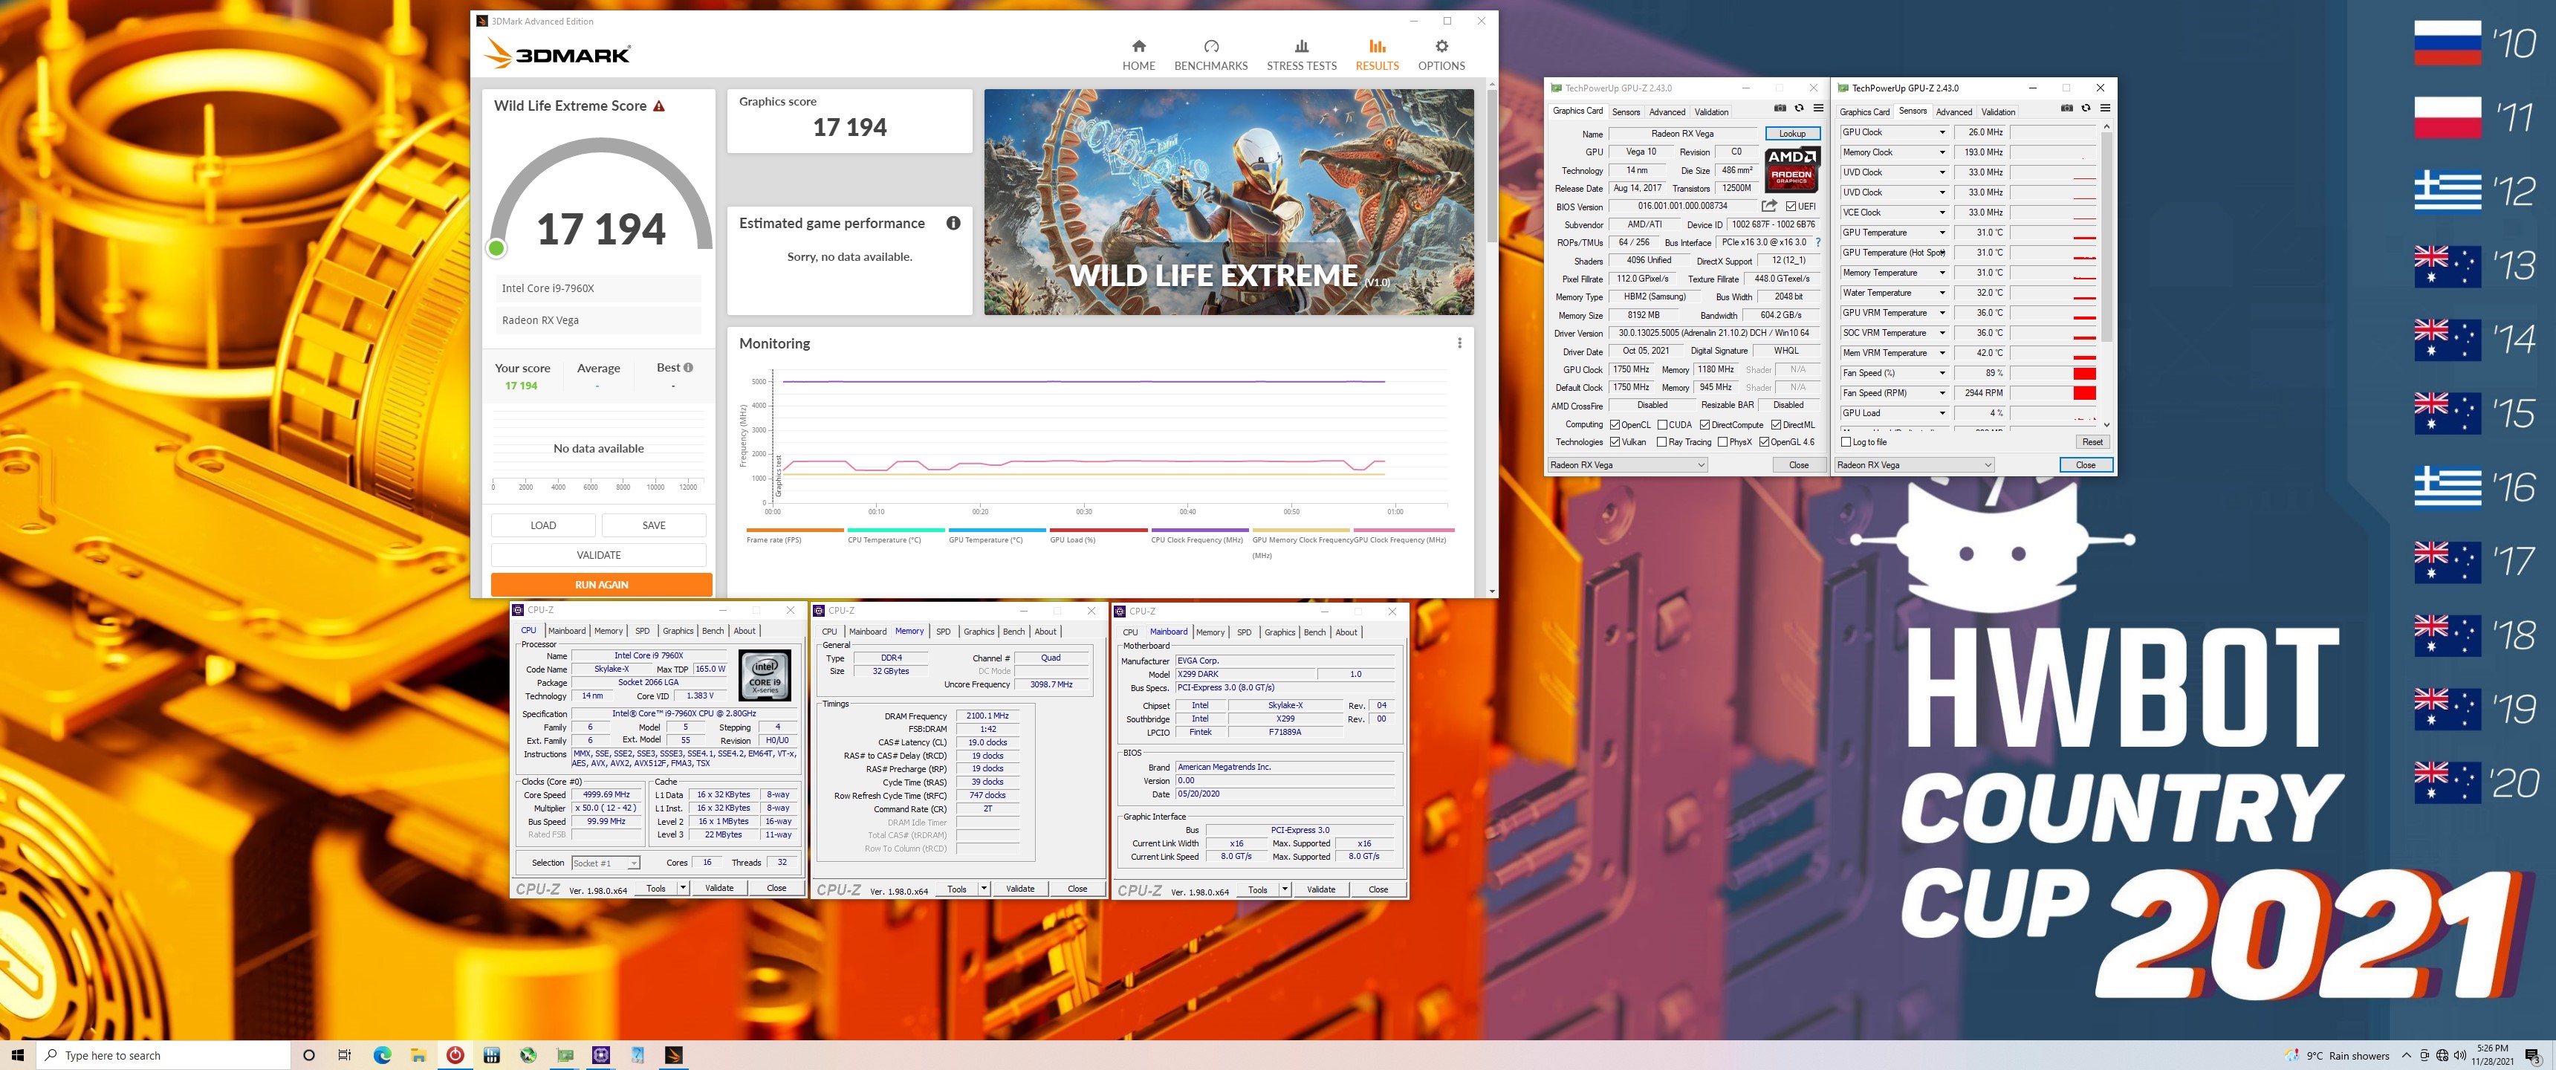Open Socket #1 selection dropdown in CPU-Z

click(606, 863)
